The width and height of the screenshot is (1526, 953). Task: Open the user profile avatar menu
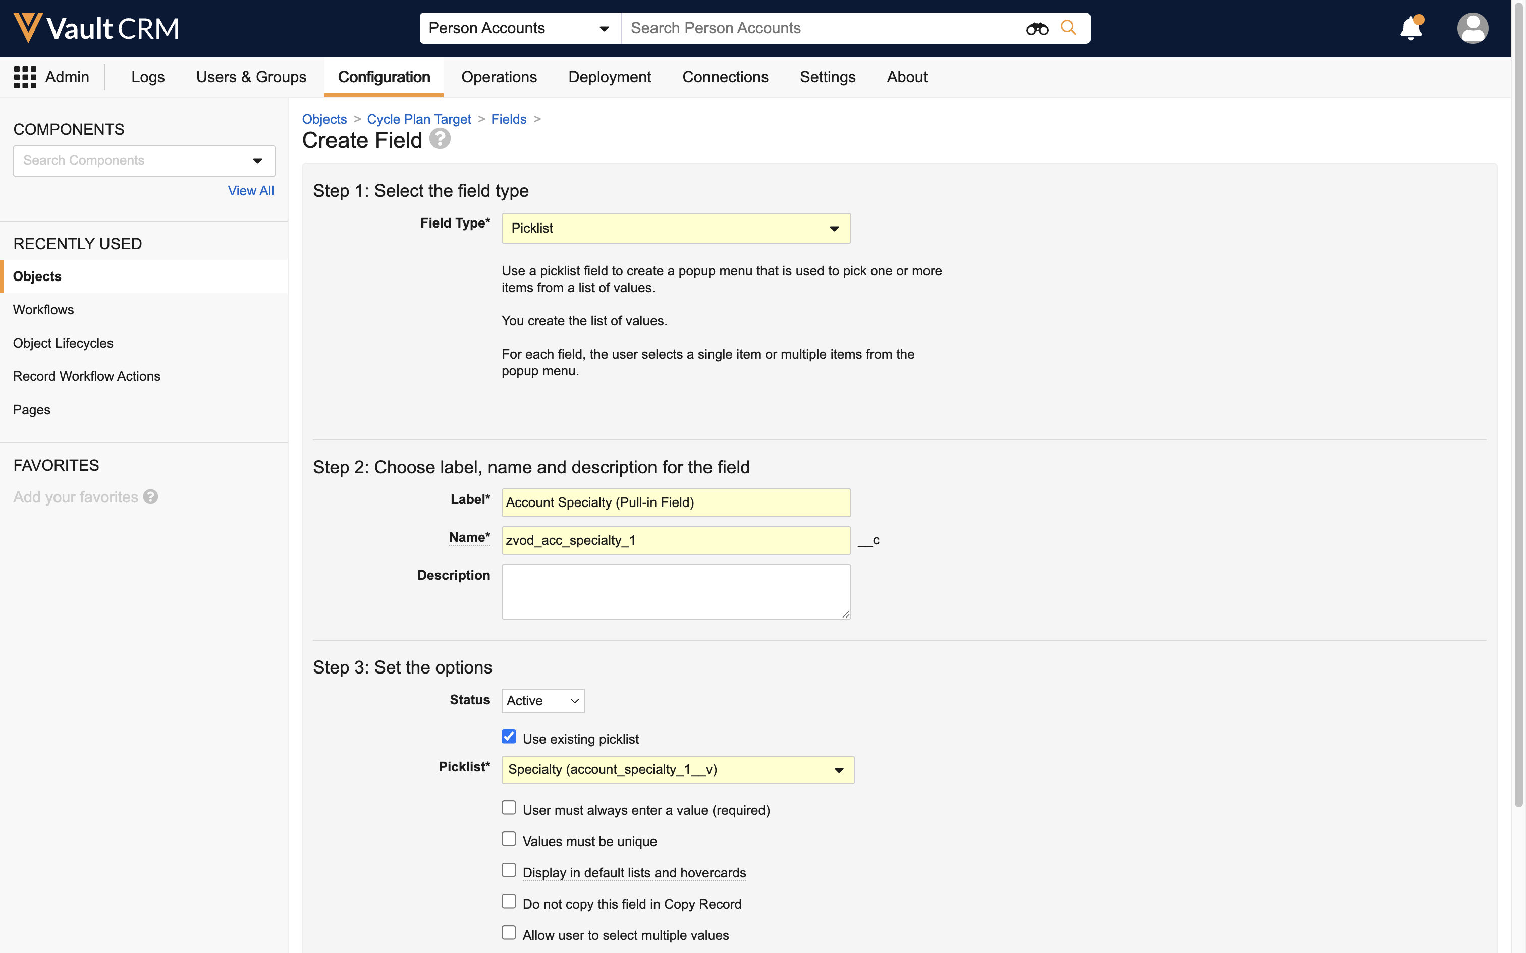(1472, 28)
